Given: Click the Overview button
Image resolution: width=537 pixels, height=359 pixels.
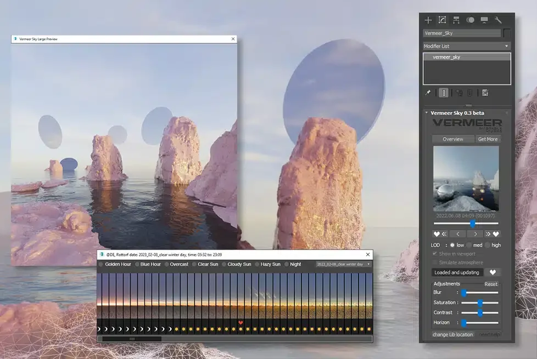Looking at the screenshot, I should tap(453, 139).
